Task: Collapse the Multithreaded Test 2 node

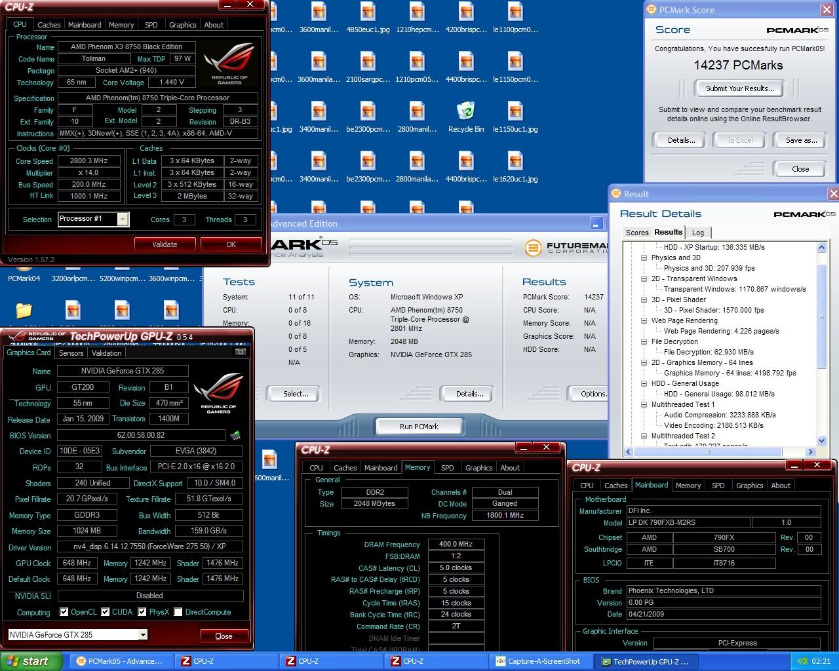Action: coord(644,436)
